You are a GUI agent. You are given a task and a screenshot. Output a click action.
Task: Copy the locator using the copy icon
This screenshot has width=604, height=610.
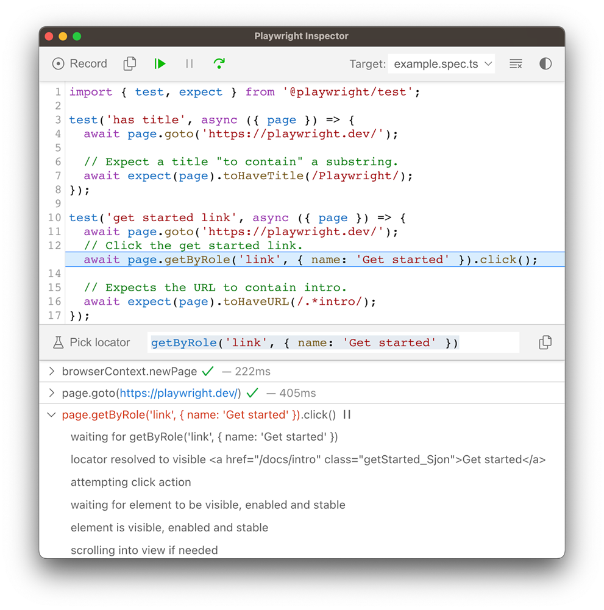(545, 342)
